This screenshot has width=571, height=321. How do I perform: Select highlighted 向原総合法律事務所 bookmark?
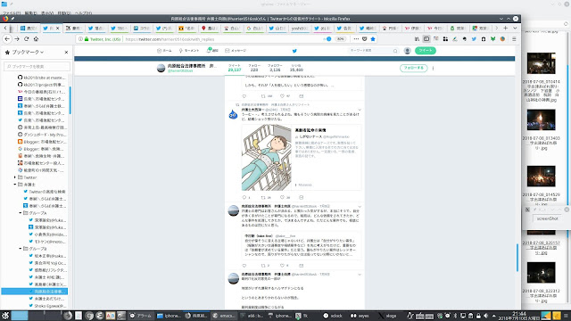(x=35, y=292)
